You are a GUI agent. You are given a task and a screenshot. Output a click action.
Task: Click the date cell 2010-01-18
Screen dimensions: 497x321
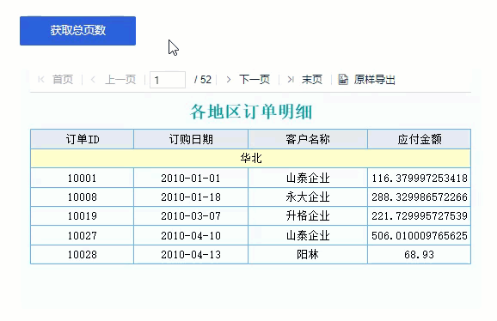click(x=191, y=197)
